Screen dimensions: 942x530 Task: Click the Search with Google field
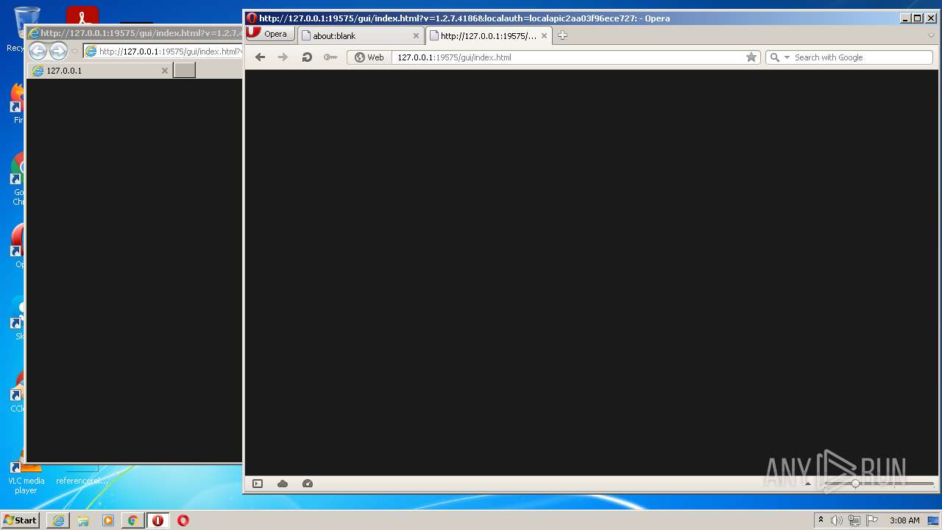click(x=862, y=57)
